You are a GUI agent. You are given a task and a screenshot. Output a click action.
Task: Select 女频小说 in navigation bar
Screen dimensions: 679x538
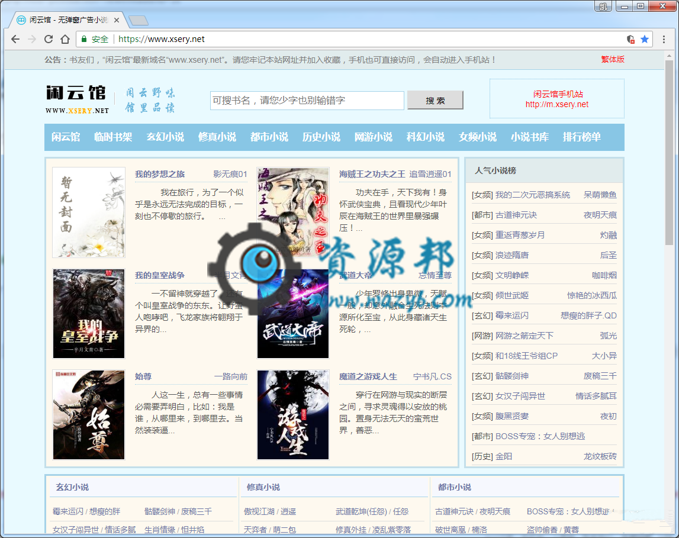[478, 137]
